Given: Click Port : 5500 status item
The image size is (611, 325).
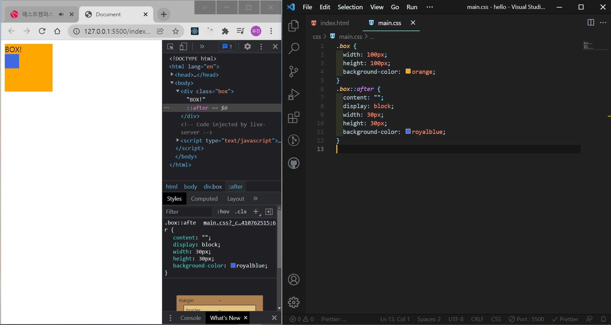Looking at the screenshot, I should [x=526, y=319].
